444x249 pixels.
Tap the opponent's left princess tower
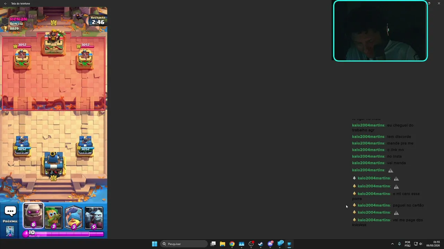22,59
